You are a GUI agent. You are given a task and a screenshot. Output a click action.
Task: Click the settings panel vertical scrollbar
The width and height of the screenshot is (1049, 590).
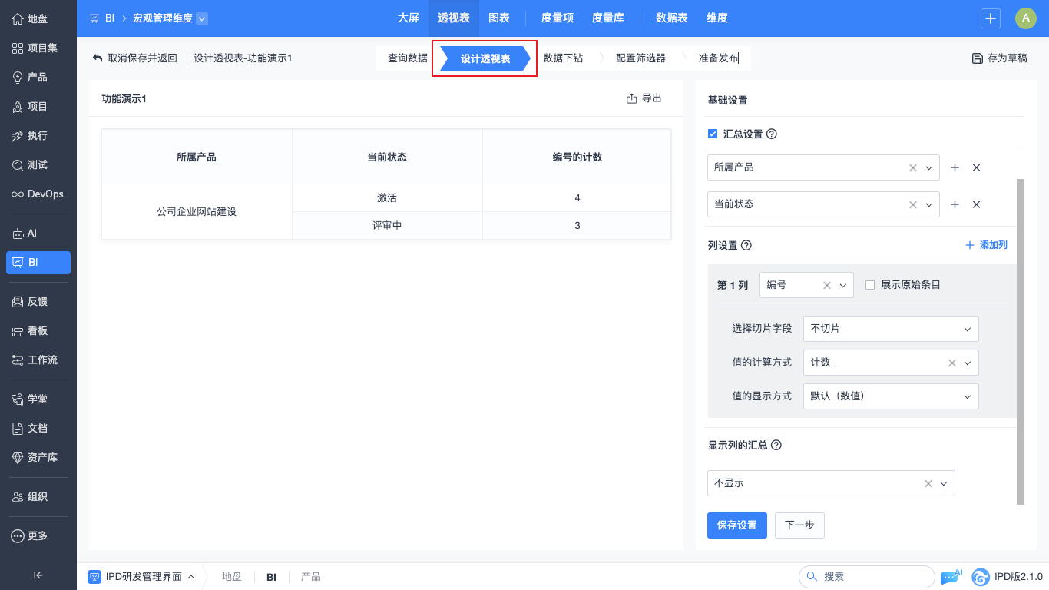1020,342
